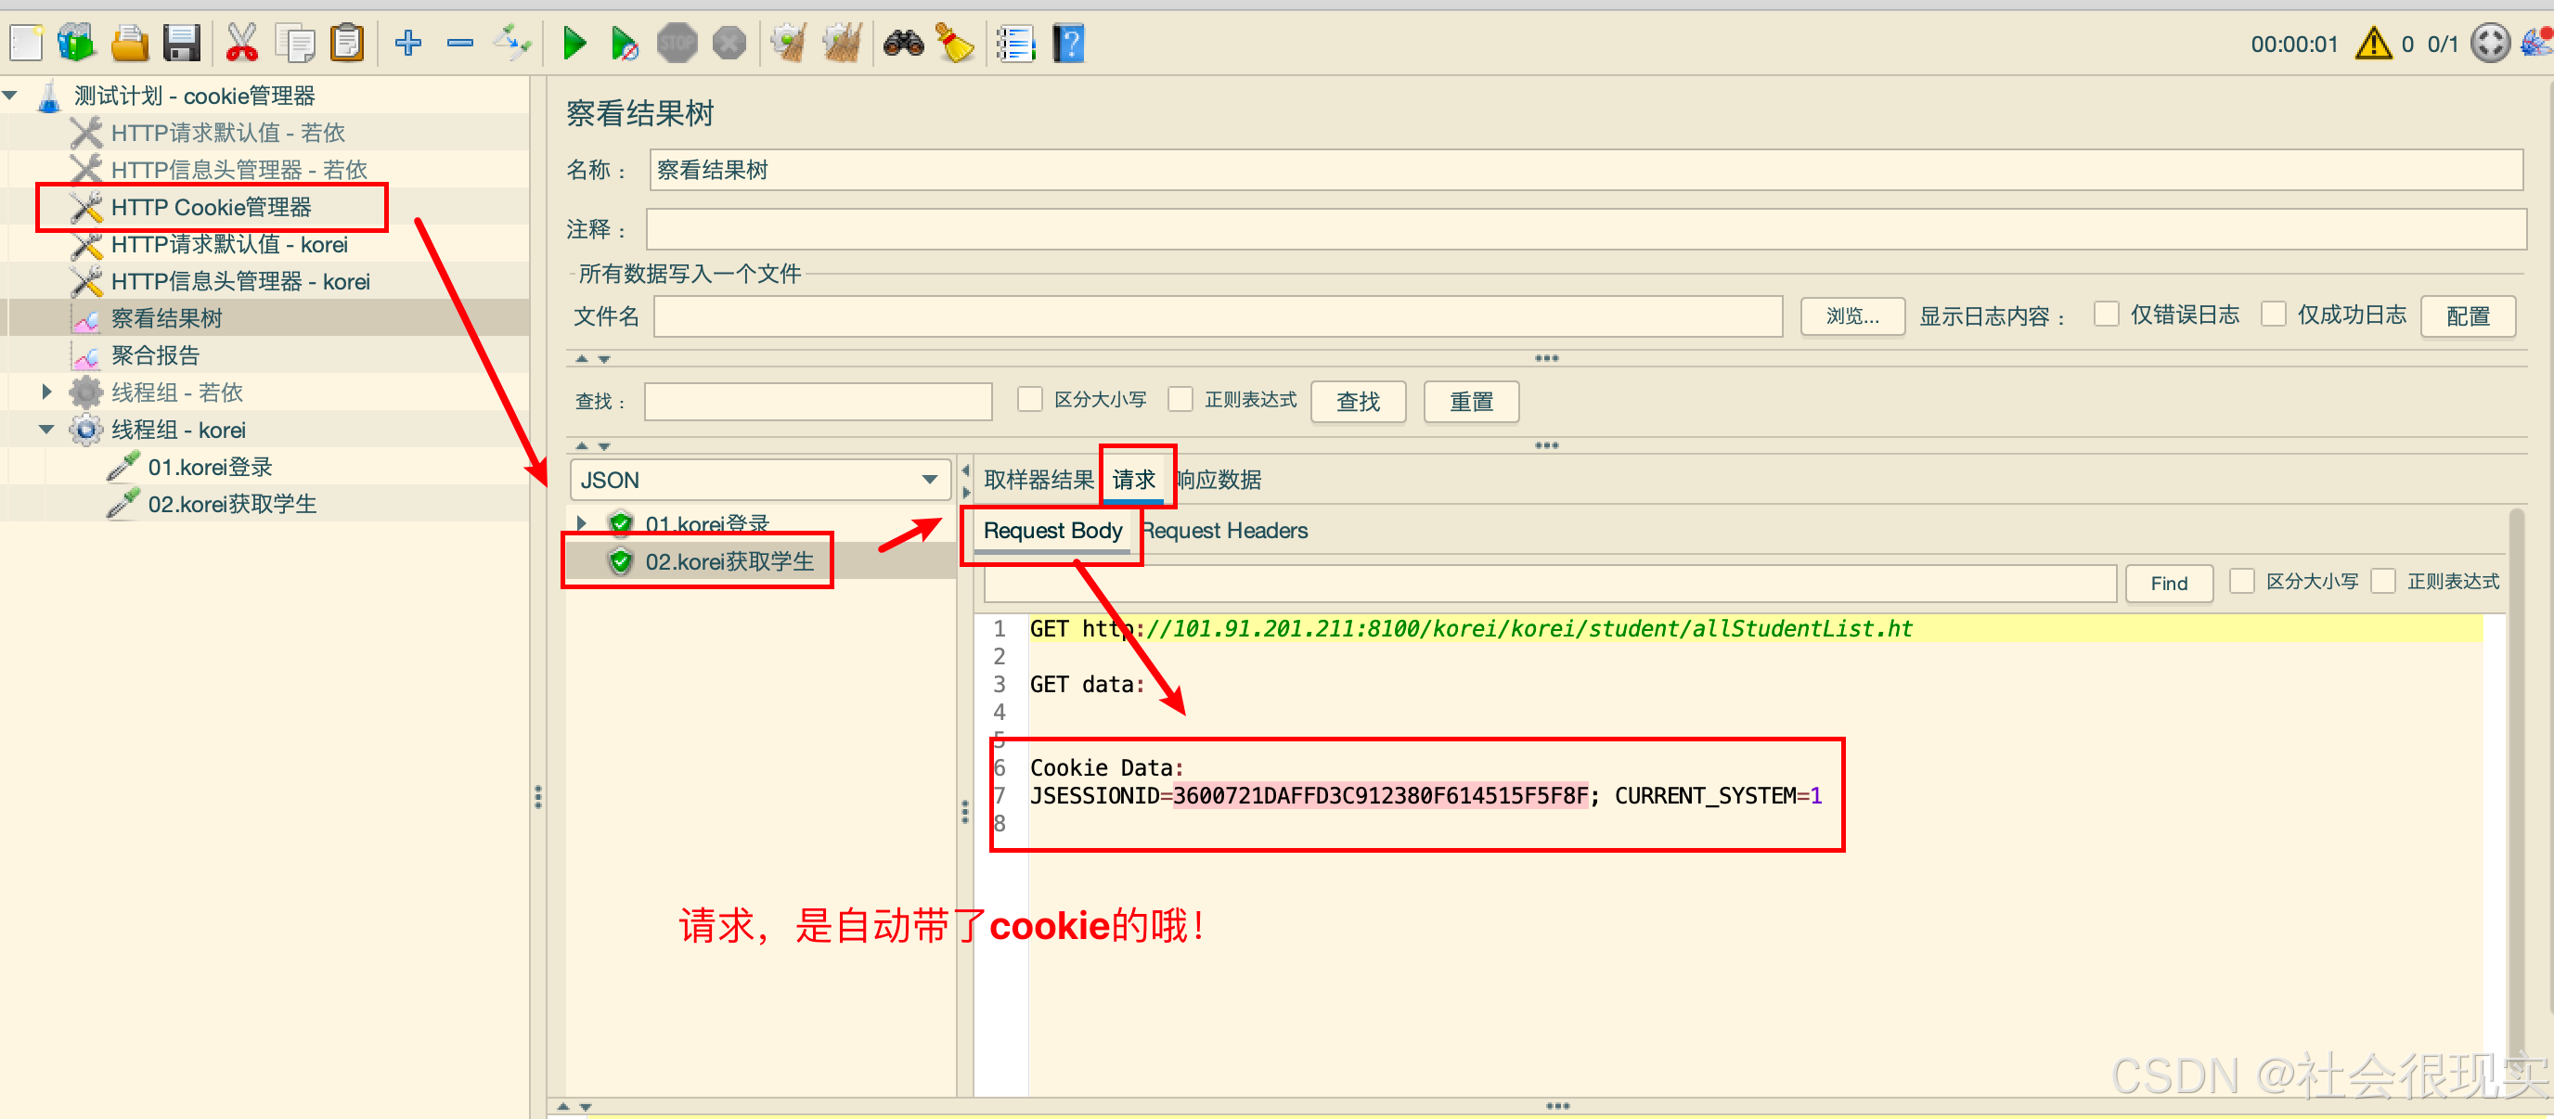Select 02.korei获取学生 in results list
The image size is (2554, 1119).
(x=729, y=561)
